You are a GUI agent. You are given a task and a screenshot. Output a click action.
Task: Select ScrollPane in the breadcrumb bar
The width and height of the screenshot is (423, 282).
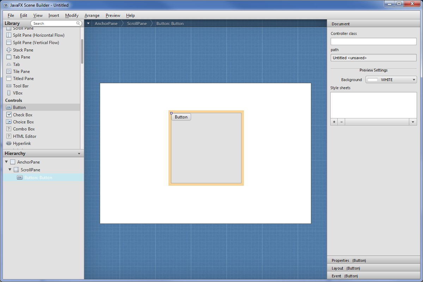point(137,24)
